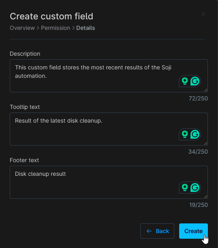Click lightbulb suggestion icon in Footer text field
This screenshot has width=218, height=248.
click(185, 188)
